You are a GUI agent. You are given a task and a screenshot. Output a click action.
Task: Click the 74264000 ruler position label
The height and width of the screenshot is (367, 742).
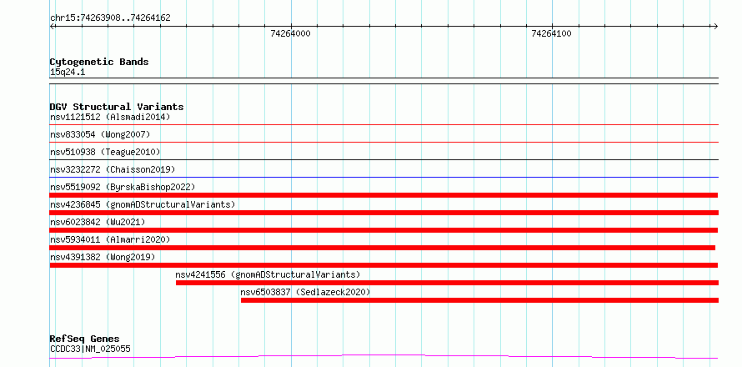[x=291, y=33]
